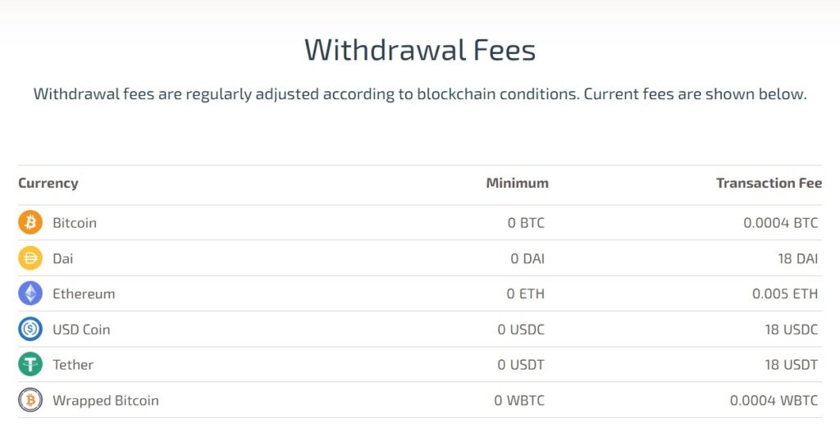The height and width of the screenshot is (441, 840).
Task: Click the Minimum column header
Action: (517, 183)
